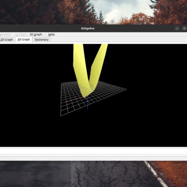Click the KAlgebra title bar text
The image size is (187, 187).
coord(88,28)
